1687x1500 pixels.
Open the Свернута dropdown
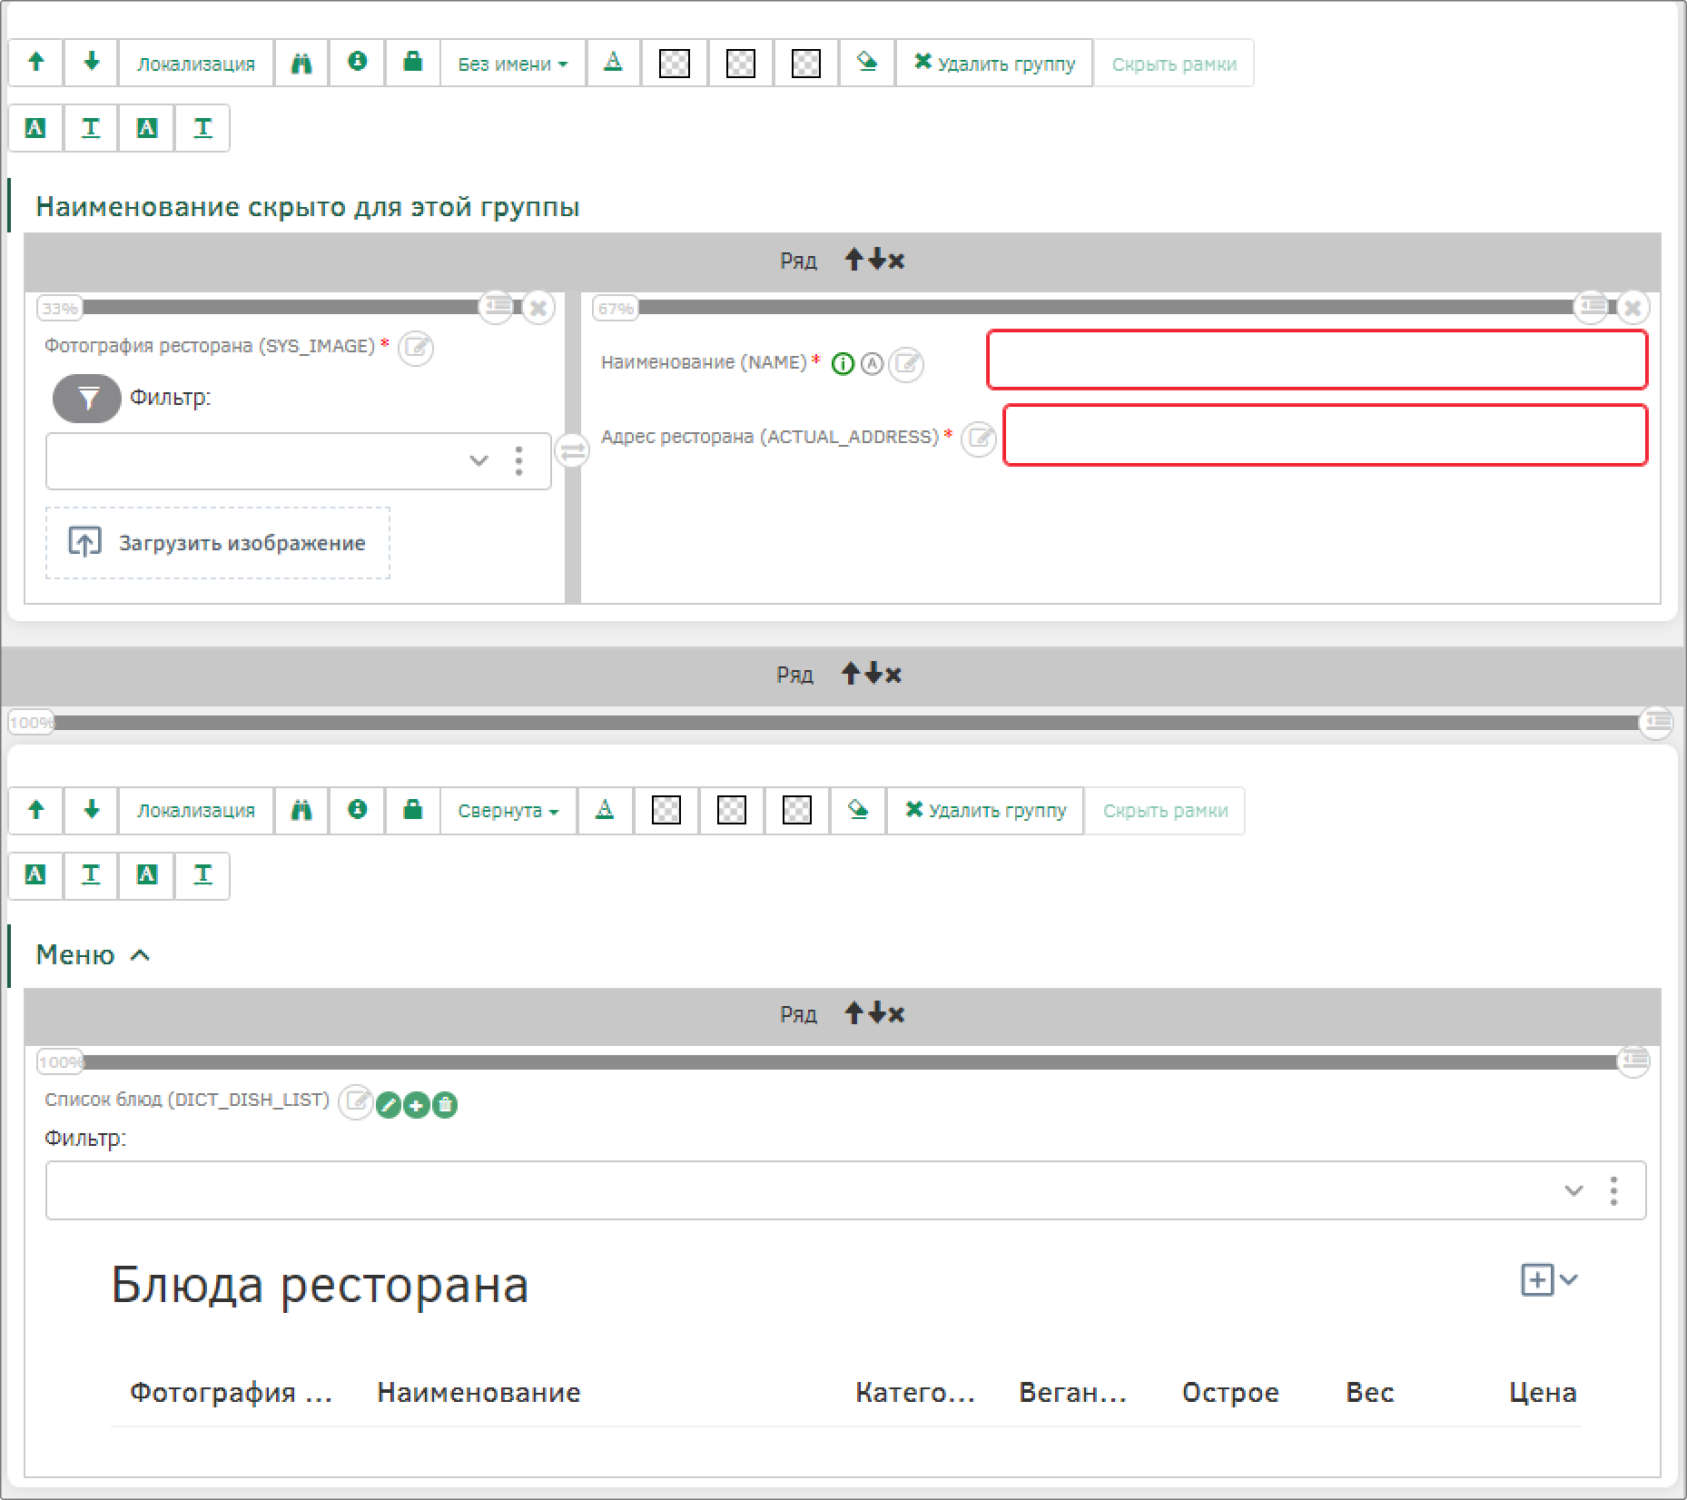tap(508, 810)
